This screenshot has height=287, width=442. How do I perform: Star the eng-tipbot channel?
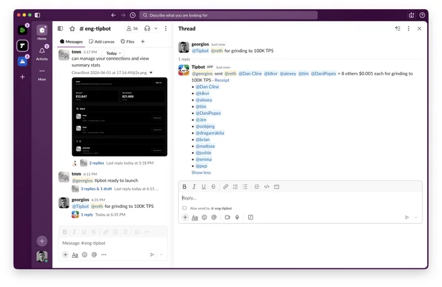pyautogui.click(x=72, y=29)
